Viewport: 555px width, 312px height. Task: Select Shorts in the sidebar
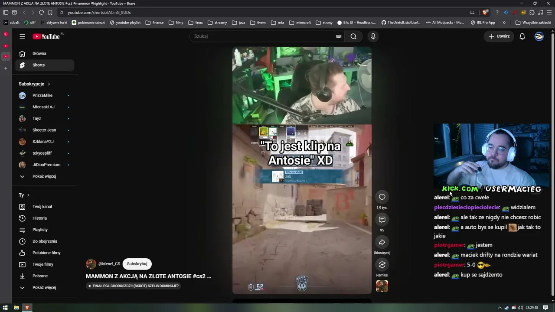point(45,65)
